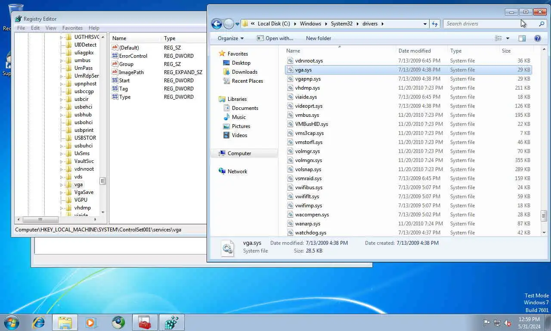This screenshot has height=331, width=551.
Task: Select the Type DWORD value icon
Action: (x=115, y=97)
